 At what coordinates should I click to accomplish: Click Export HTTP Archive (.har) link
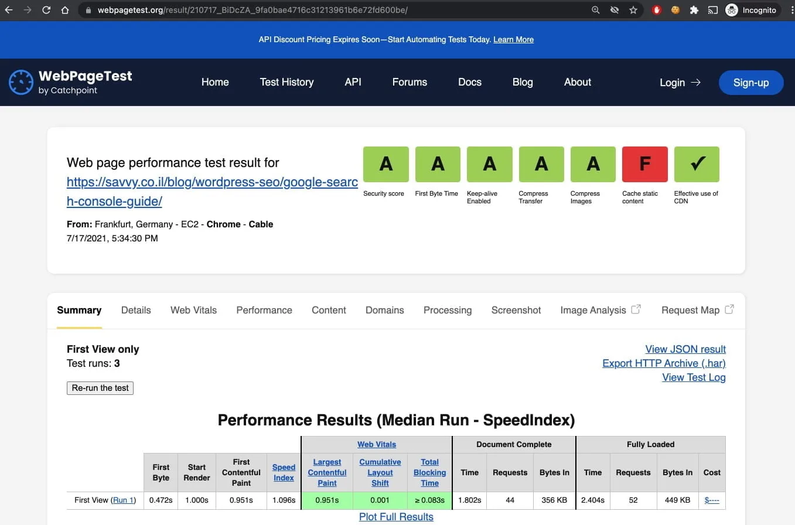click(x=664, y=363)
